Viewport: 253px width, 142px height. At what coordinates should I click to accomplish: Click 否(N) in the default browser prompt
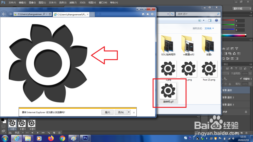point(121,112)
